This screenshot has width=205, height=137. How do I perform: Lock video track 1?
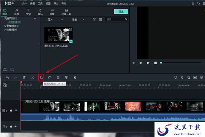11,110
